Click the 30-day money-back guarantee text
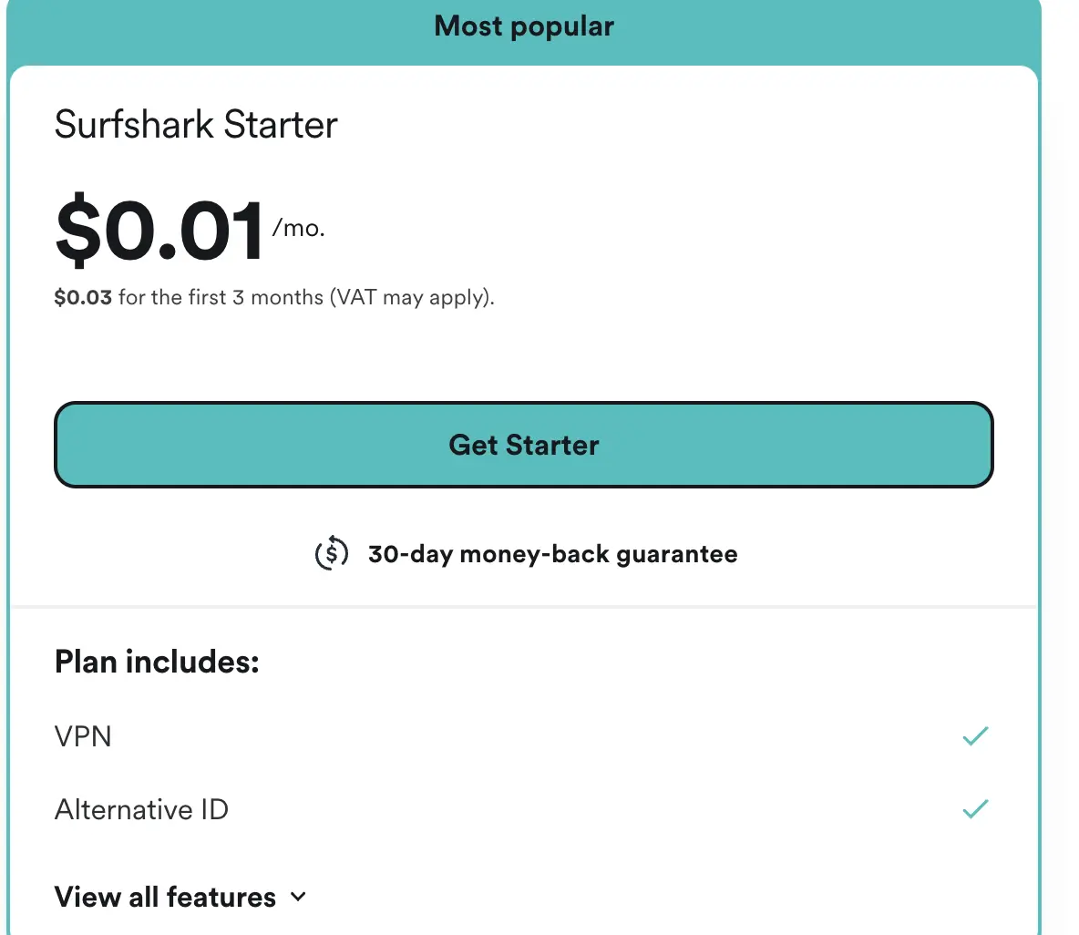This screenshot has height=935, width=1079. click(x=552, y=554)
